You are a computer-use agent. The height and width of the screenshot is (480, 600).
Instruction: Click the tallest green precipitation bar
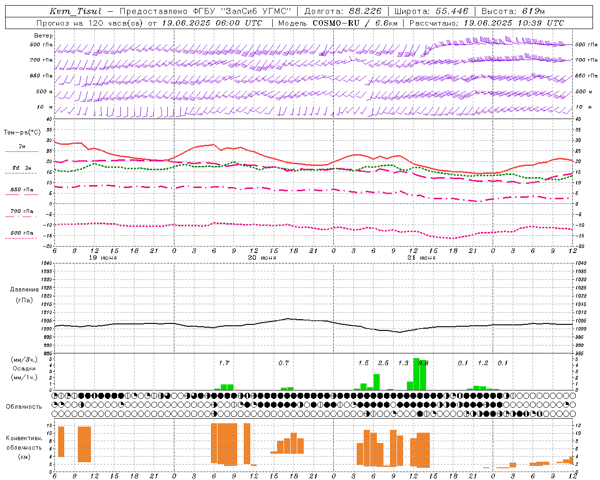tap(416, 374)
